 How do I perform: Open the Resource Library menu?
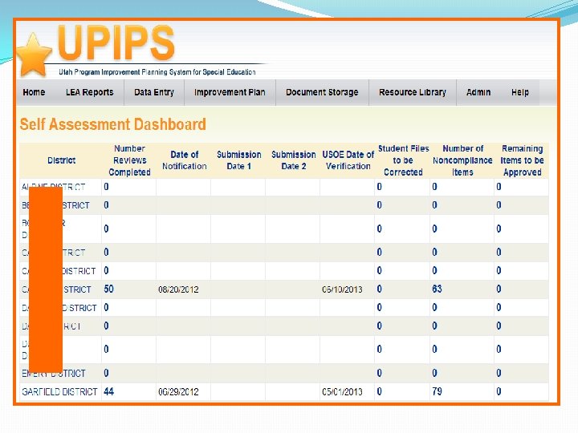tap(413, 92)
